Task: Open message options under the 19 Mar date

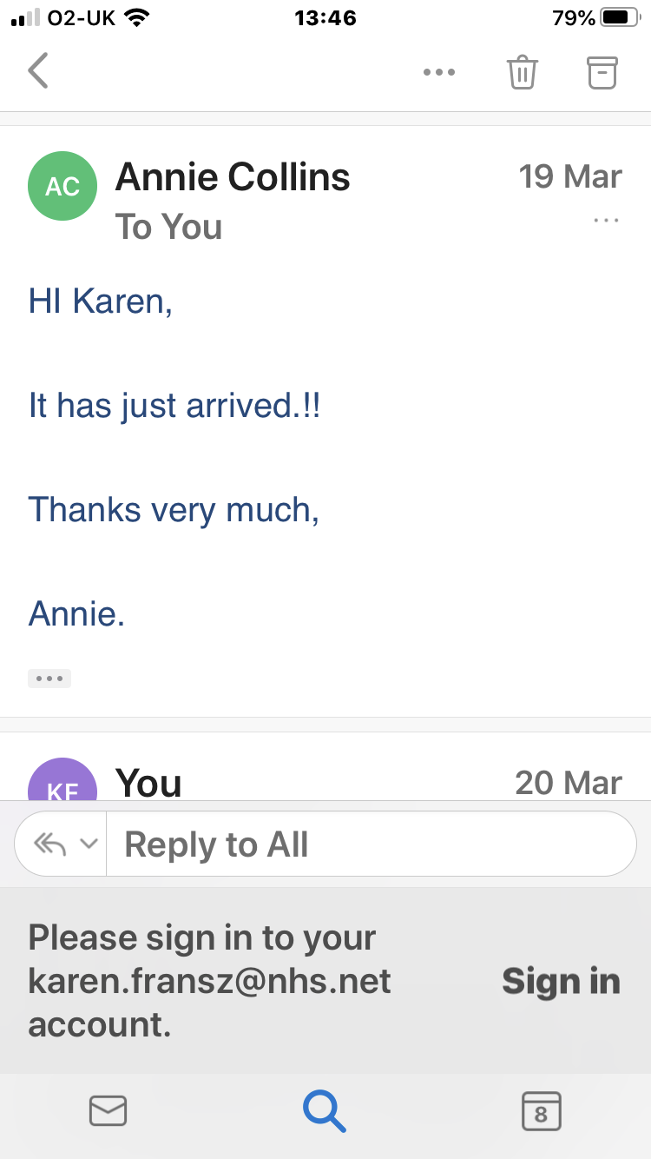Action: pyautogui.click(x=606, y=221)
